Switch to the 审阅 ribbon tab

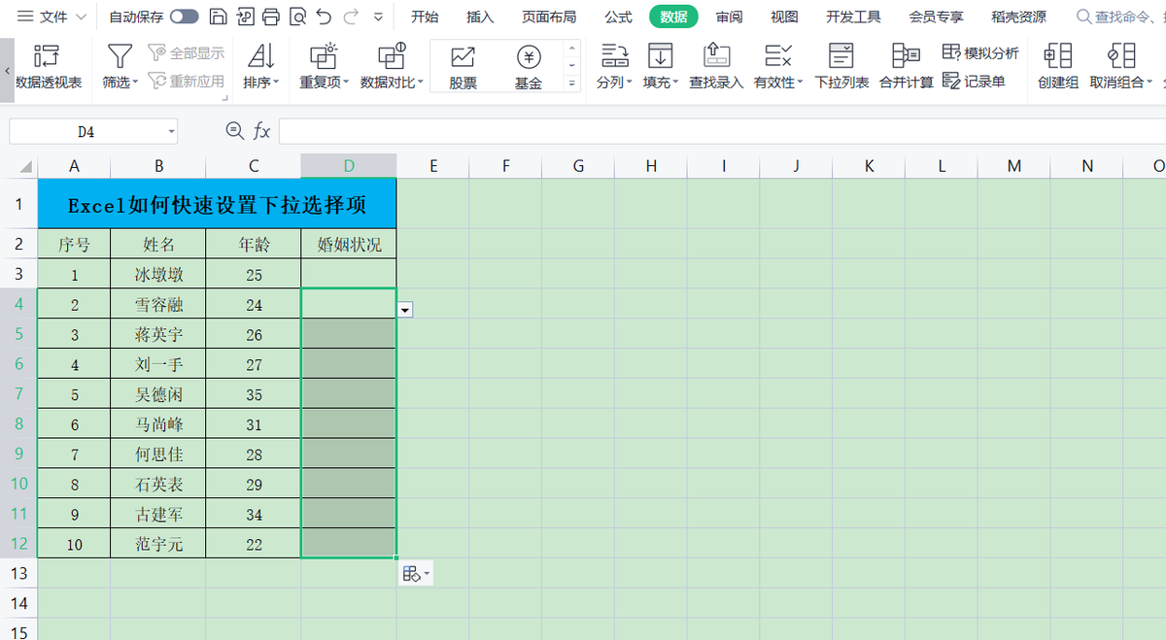coord(729,17)
